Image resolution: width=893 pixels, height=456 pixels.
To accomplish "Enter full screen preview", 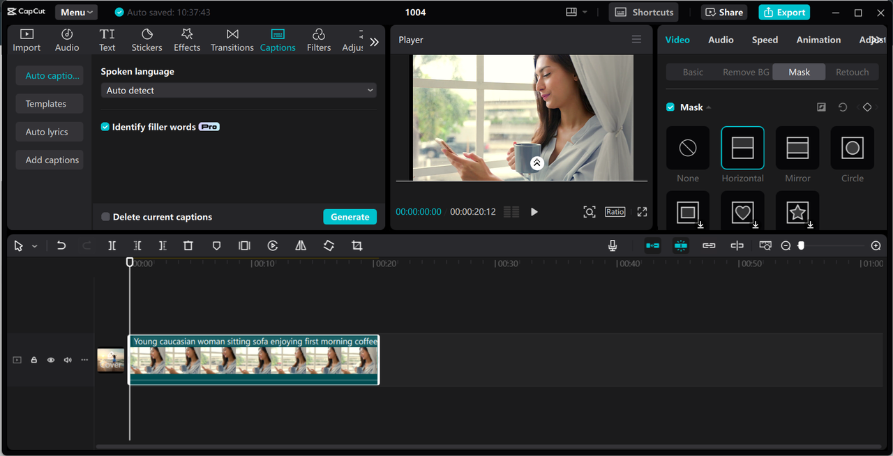I will pyautogui.click(x=642, y=212).
